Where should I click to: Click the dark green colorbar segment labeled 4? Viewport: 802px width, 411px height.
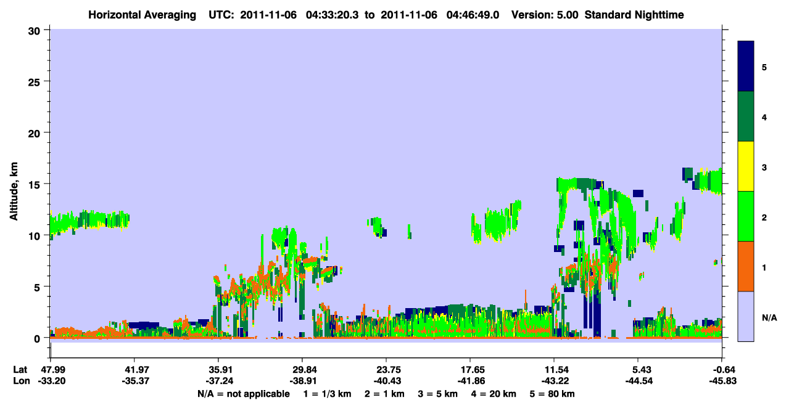[746, 116]
